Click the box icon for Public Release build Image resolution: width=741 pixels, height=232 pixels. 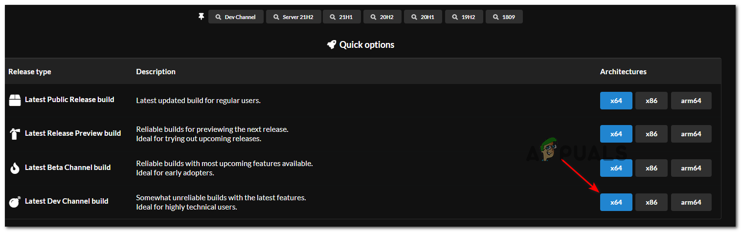click(x=15, y=100)
